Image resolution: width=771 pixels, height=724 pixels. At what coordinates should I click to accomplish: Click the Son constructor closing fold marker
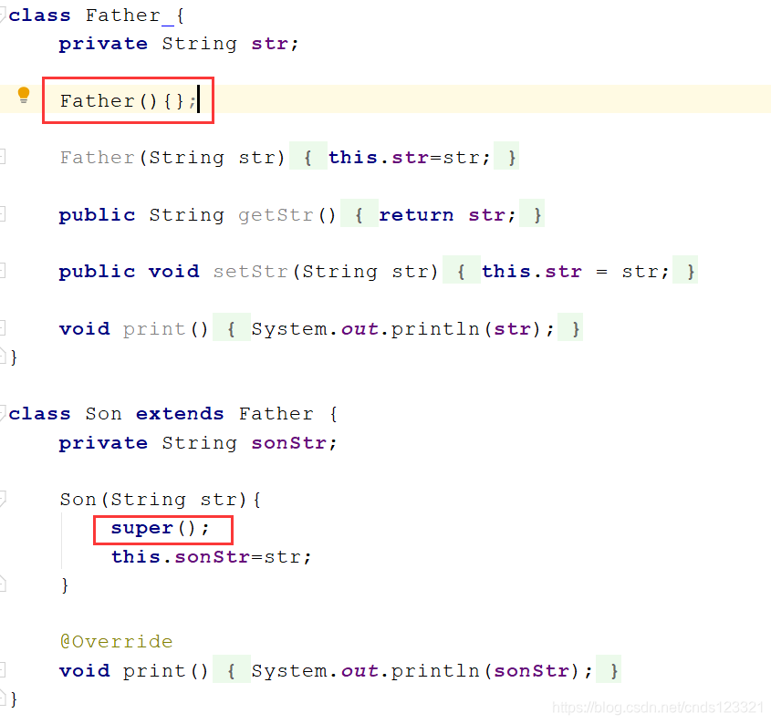[x=3, y=584]
